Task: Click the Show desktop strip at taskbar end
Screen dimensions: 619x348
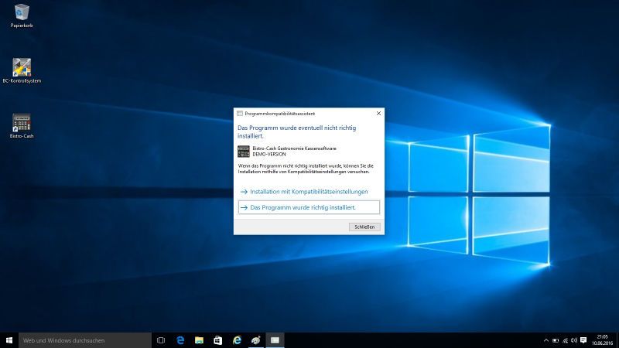Action: point(617,340)
